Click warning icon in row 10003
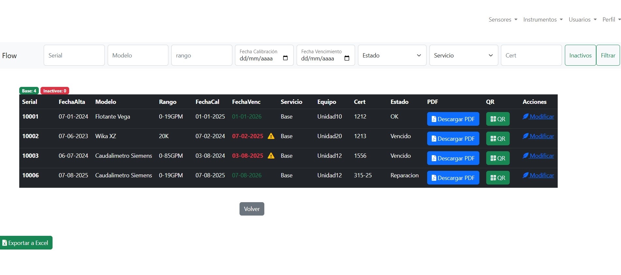621x275 pixels. click(271, 156)
